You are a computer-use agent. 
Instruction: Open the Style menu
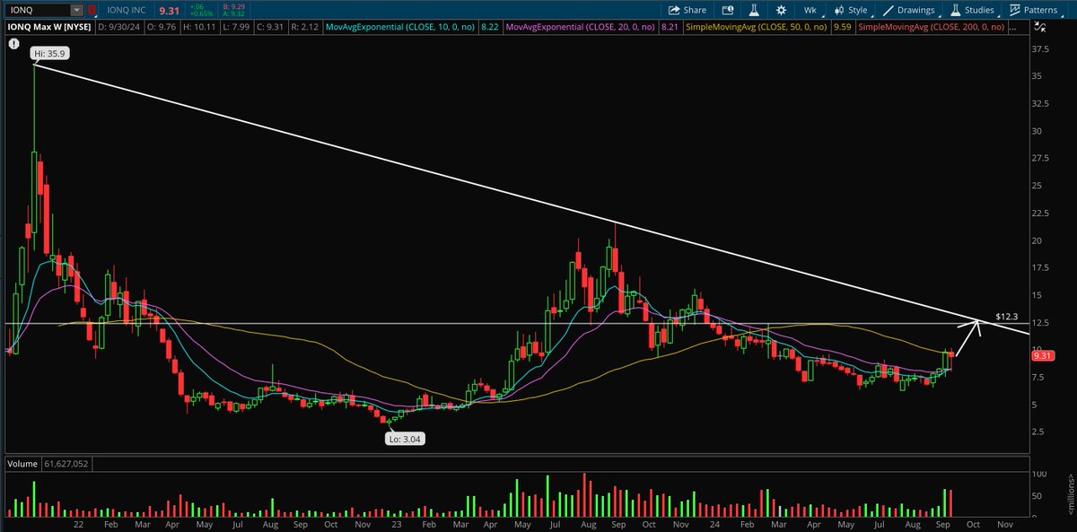(x=850, y=10)
